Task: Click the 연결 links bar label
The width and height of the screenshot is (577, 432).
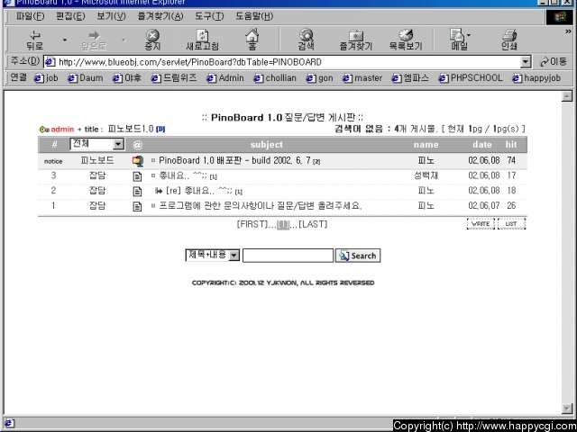Action: pyautogui.click(x=18, y=77)
